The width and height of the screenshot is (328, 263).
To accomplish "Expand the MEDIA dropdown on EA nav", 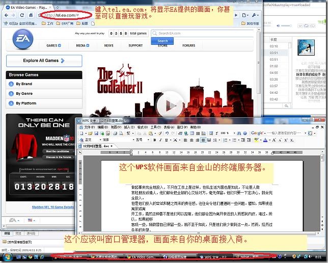I will pyautogui.click(x=82, y=45).
